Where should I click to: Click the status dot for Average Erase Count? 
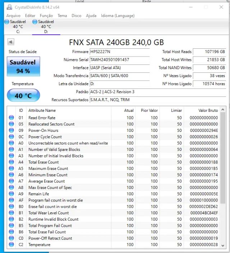(11, 181)
